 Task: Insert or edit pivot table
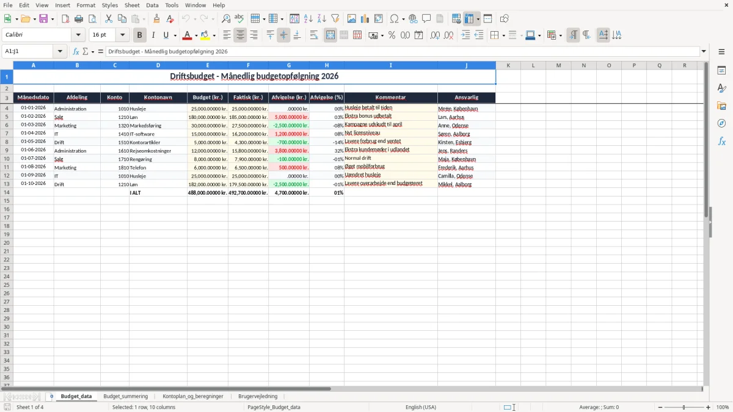[379, 19]
